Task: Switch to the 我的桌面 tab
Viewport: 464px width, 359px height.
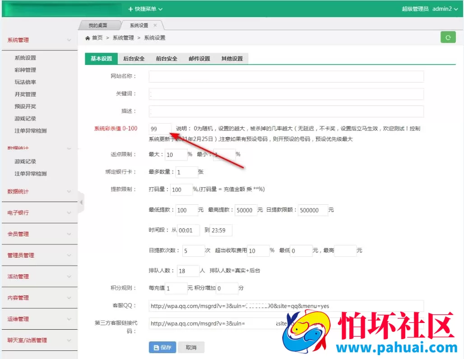Action: coord(99,26)
